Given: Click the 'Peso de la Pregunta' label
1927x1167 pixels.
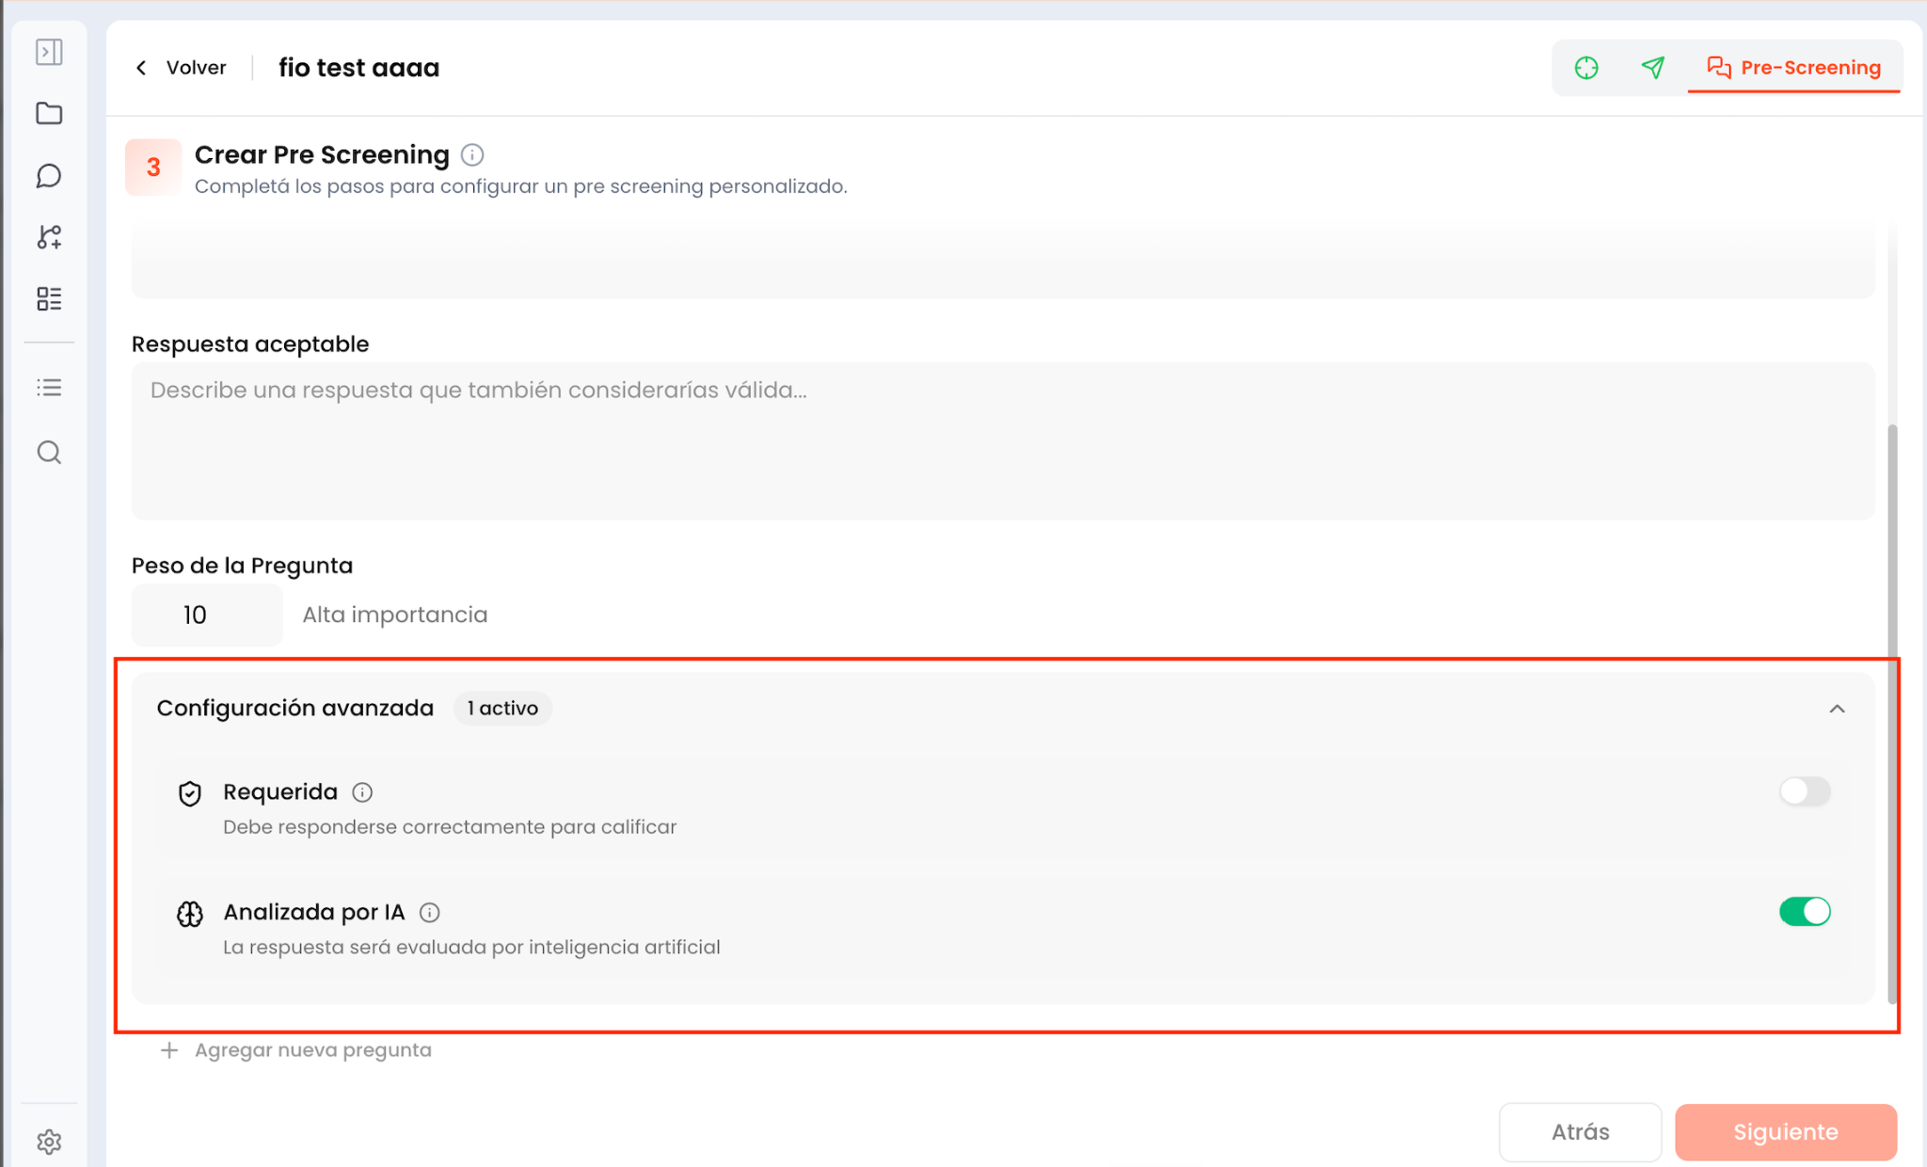Looking at the screenshot, I should (243, 566).
